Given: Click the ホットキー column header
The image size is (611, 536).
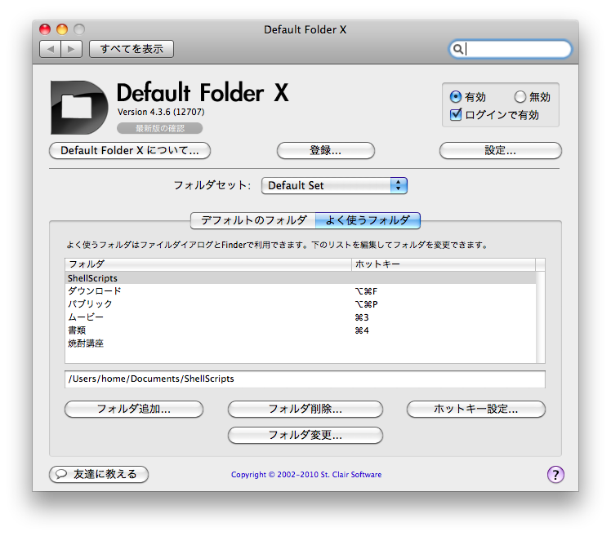Looking at the screenshot, I should click(x=444, y=264).
